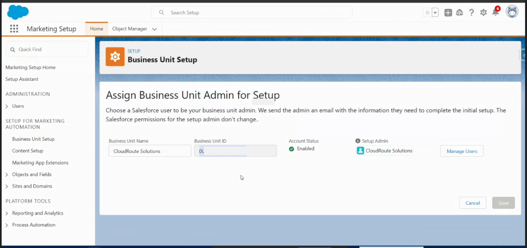
Task: Click the SETUP breadcrumb label
Action: (134, 51)
